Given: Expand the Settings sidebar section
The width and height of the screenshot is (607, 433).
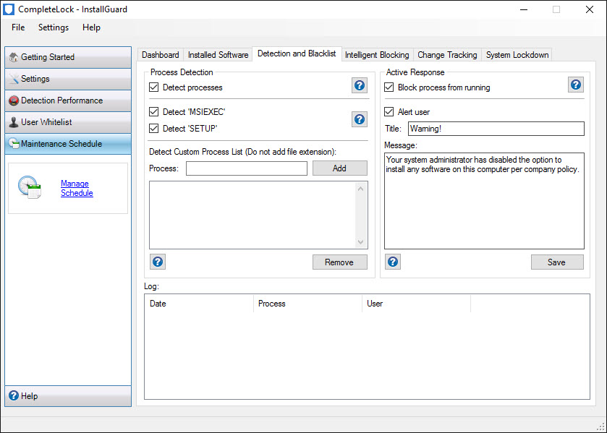Looking at the screenshot, I should point(68,79).
